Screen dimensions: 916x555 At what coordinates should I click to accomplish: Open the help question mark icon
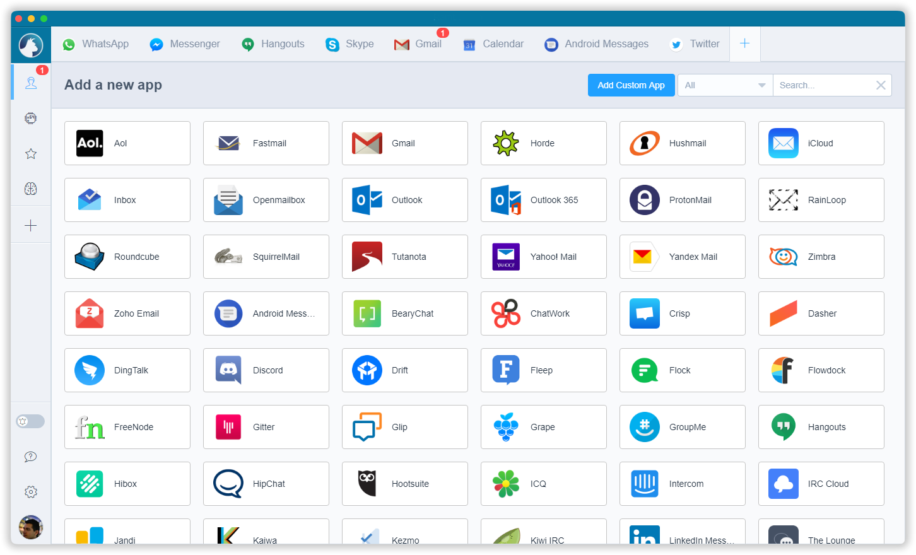click(x=30, y=457)
